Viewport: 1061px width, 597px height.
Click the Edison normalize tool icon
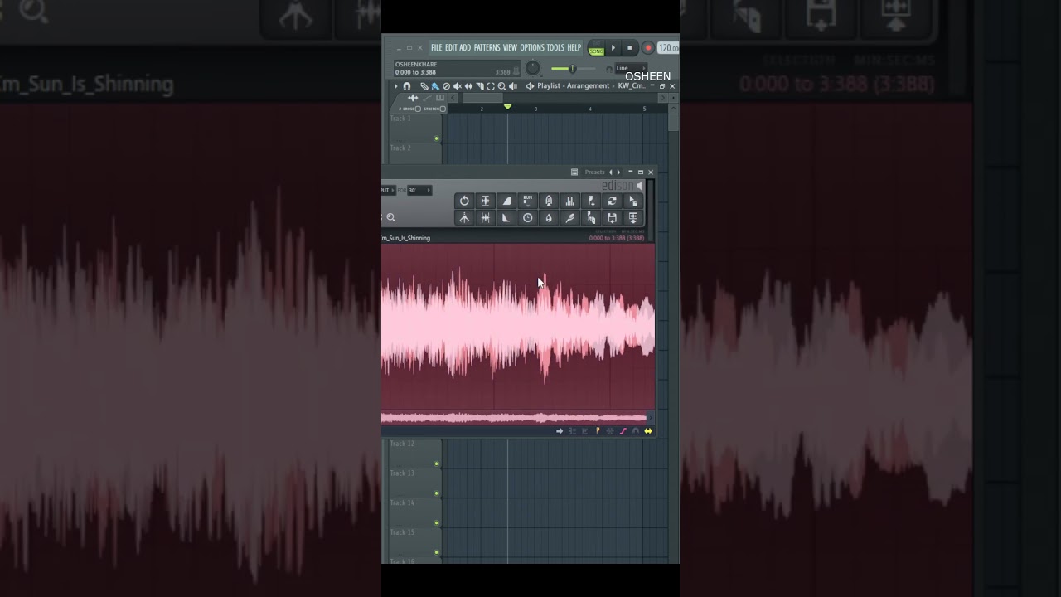pos(486,201)
